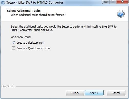Click the "Additional icons:" group label
The height and width of the screenshot is (99, 129).
21,37
